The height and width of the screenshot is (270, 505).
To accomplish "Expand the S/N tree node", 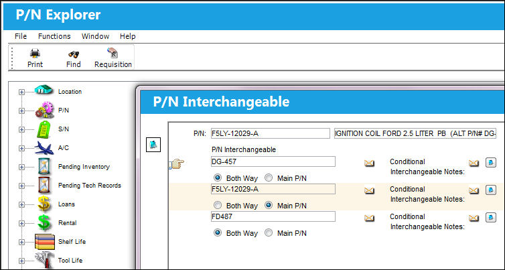I will click(21, 129).
